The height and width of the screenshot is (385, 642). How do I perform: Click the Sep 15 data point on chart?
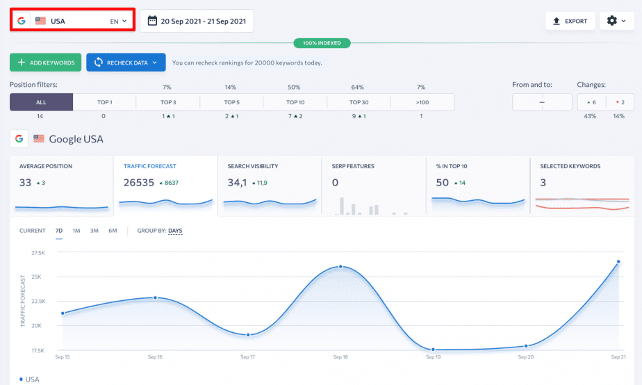tap(63, 313)
